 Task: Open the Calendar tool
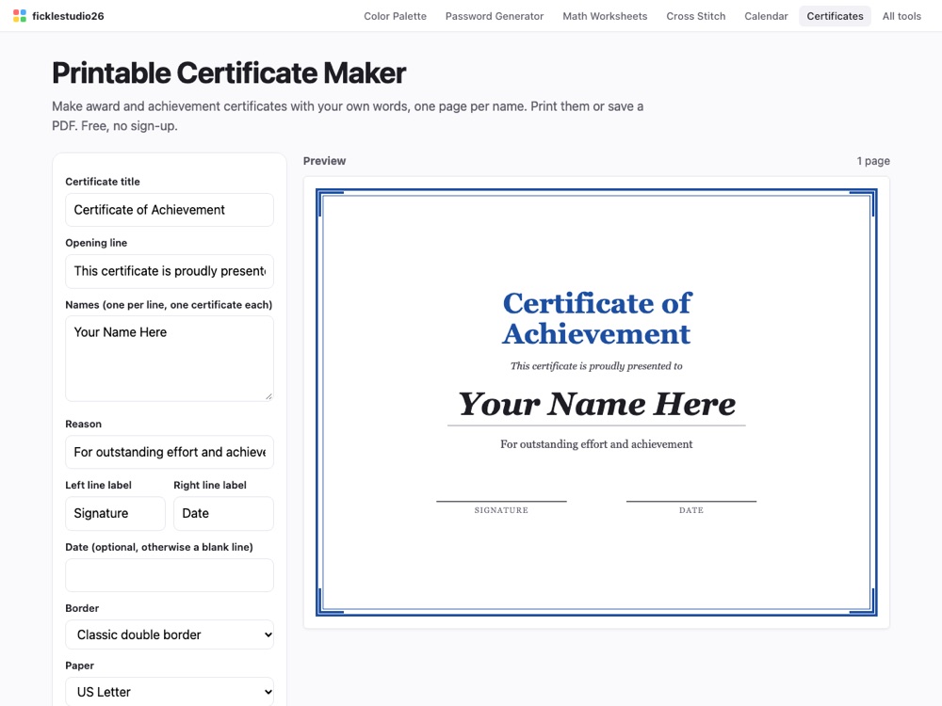766,16
